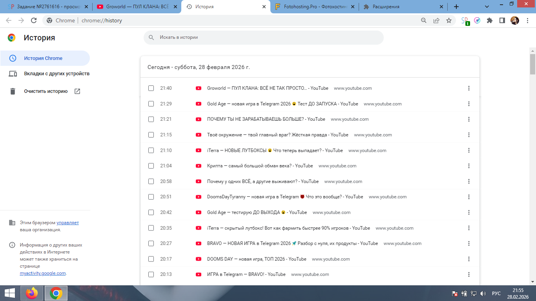This screenshot has width=536, height=301.
Task: Open the Почему у одних ВСЁ history entry
Action: pyautogui.click(x=263, y=181)
